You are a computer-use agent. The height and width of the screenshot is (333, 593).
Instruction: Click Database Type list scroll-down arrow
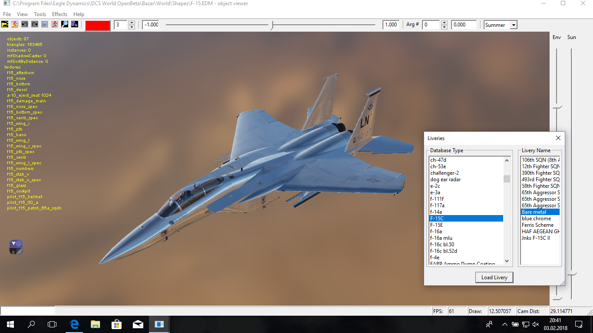coord(507,261)
